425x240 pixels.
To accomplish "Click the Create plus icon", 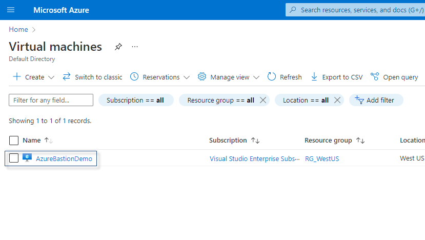I will [17, 77].
